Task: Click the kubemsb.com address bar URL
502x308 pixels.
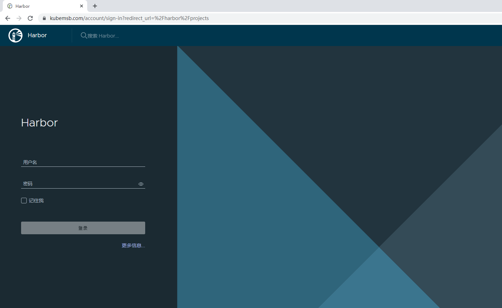Action: pyautogui.click(x=129, y=18)
